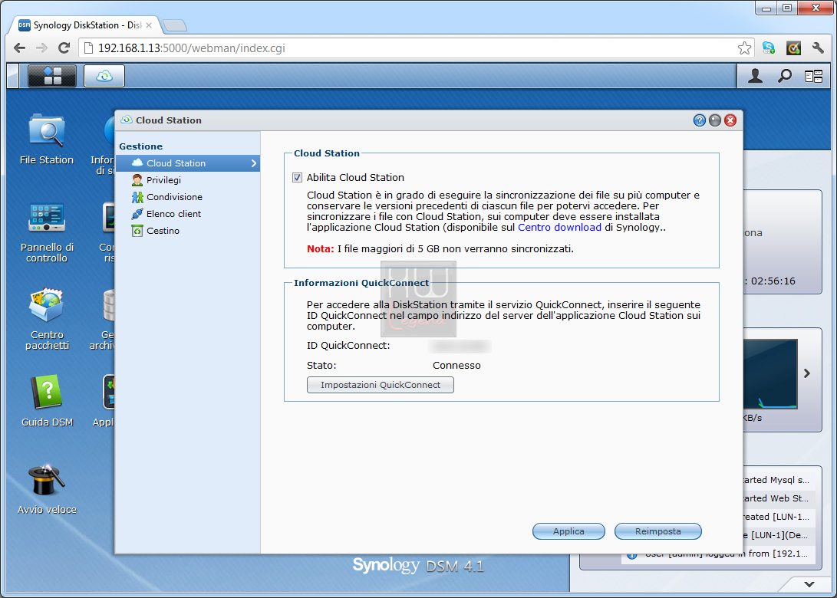
Task: Close the Synology DiskStation tab
Action: (148, 25)
